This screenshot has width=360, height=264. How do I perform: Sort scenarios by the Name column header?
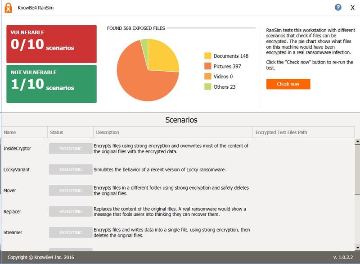(x=24, y=132)
